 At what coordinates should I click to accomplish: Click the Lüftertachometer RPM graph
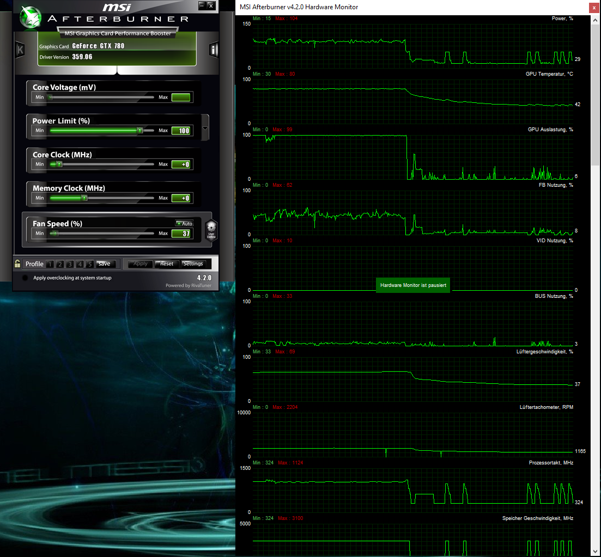(413, 435)
